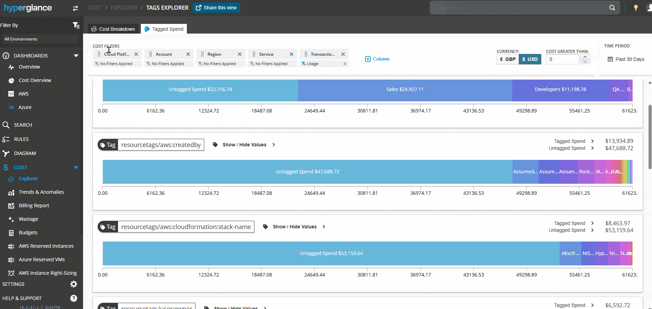Open the Filter By funnel icon
The image size is (652, 309).
[x=76, y=25]
